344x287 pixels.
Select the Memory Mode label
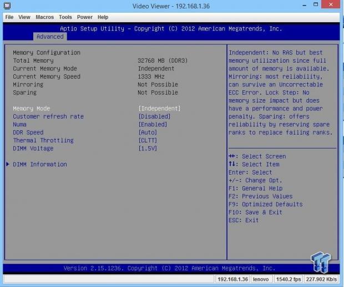coord(32,109)
